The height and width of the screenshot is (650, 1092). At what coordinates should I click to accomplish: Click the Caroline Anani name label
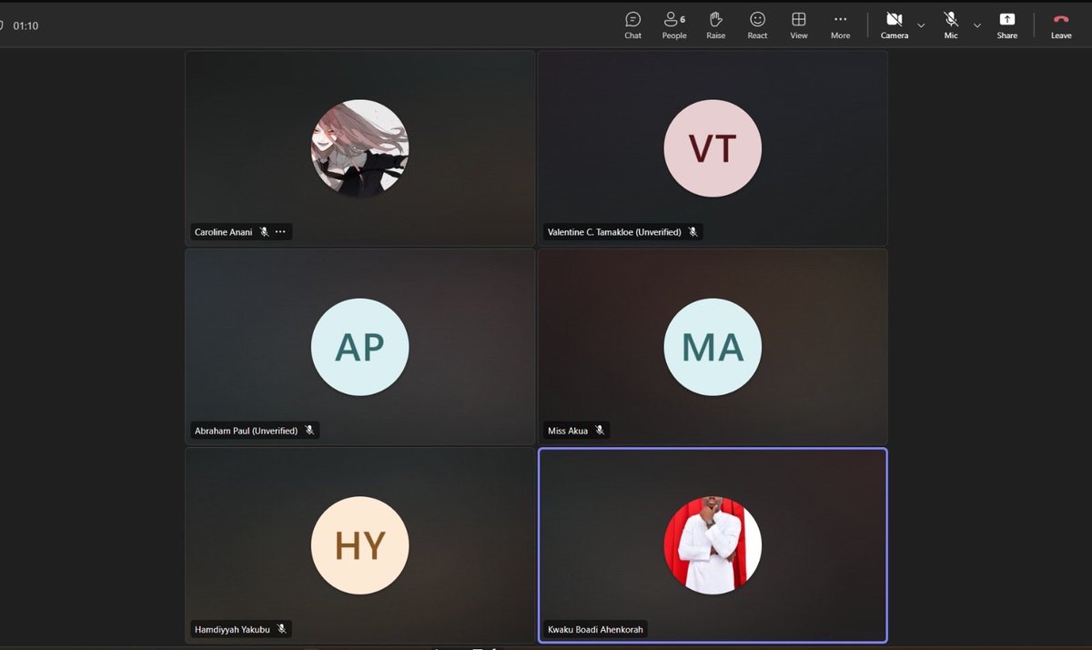coord(223,232)
